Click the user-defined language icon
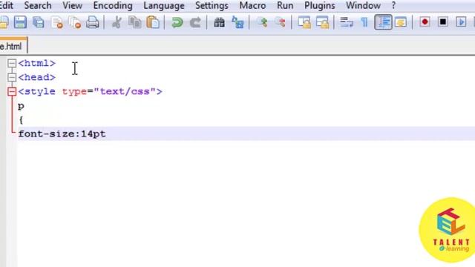Viewport: 475px width, 267px height. [x=401, y=22]
